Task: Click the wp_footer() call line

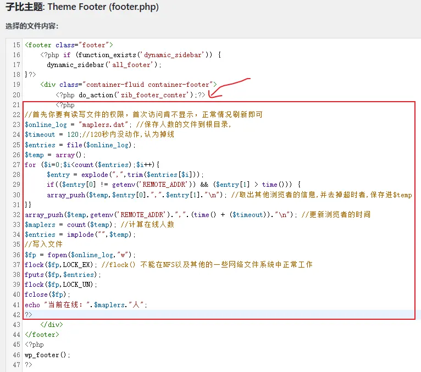Action: [x=47, y=355]
